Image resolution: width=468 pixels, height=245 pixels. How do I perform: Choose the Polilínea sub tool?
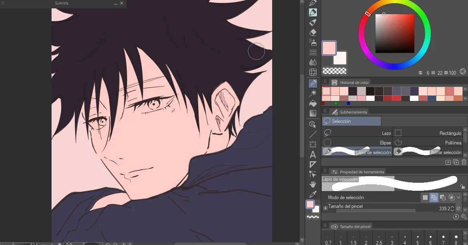tap(428, 142)
